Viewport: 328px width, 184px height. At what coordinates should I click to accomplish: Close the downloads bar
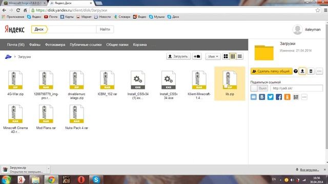pos(324,170)
